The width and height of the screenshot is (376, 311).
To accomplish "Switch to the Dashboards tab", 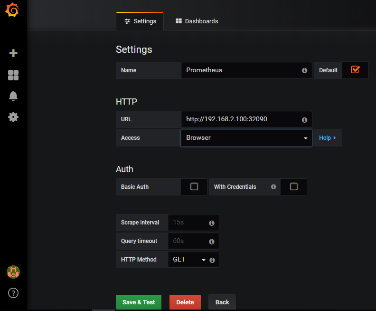I will coord(197,21).
